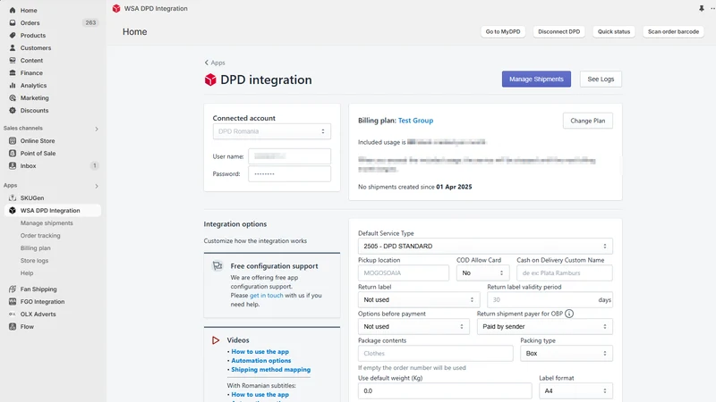Click the WSA DPD Integration sidebar icon
Image resolution: width=716 pixels, height=402 pixels.
[x=13, y=211]
